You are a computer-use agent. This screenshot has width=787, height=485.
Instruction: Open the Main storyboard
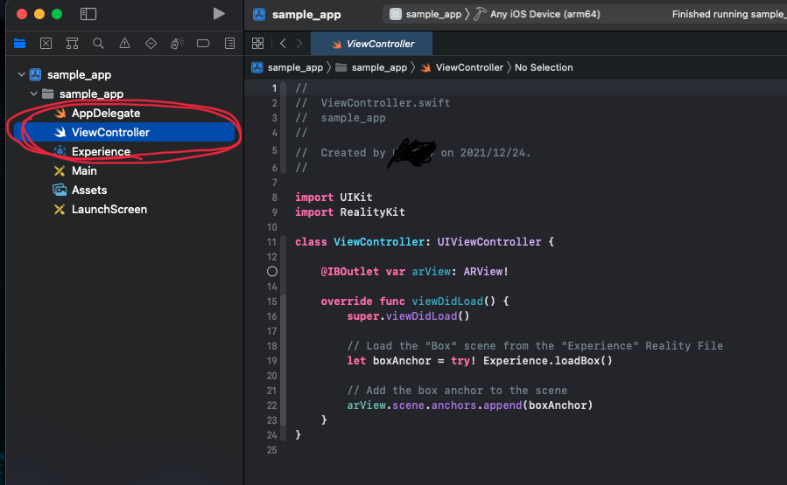pyautogui.click(x=84, y=171)
